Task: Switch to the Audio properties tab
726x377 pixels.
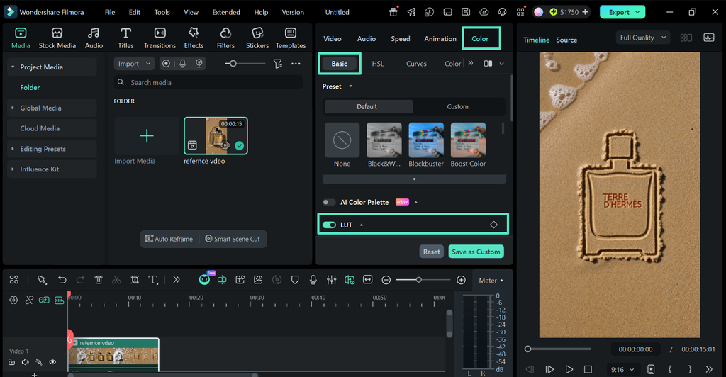Action: pyautogui.click(x=367, y=39)
